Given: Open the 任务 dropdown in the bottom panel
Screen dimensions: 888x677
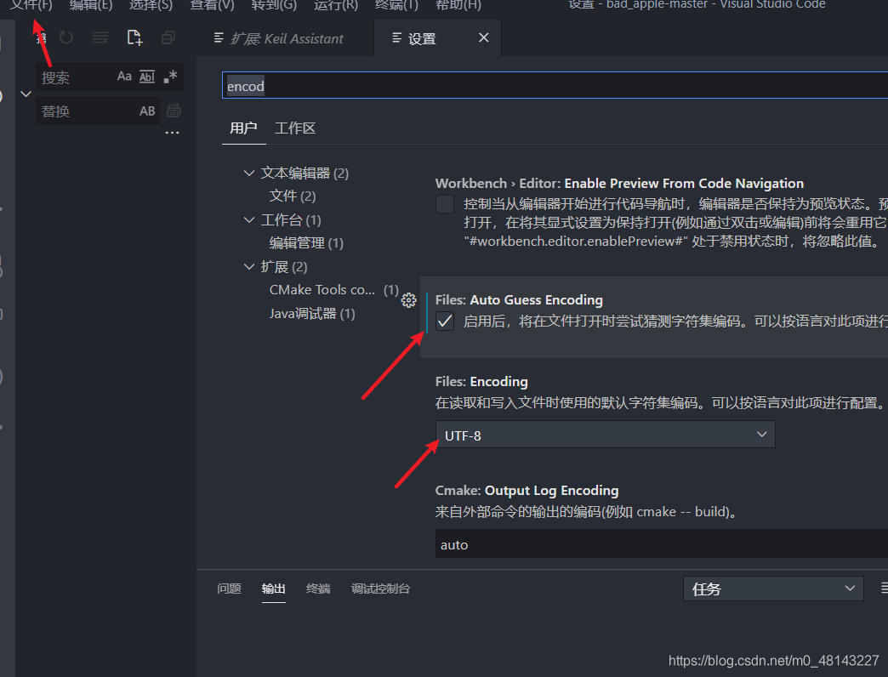Looking at the screenshot, I should (772, 588).
